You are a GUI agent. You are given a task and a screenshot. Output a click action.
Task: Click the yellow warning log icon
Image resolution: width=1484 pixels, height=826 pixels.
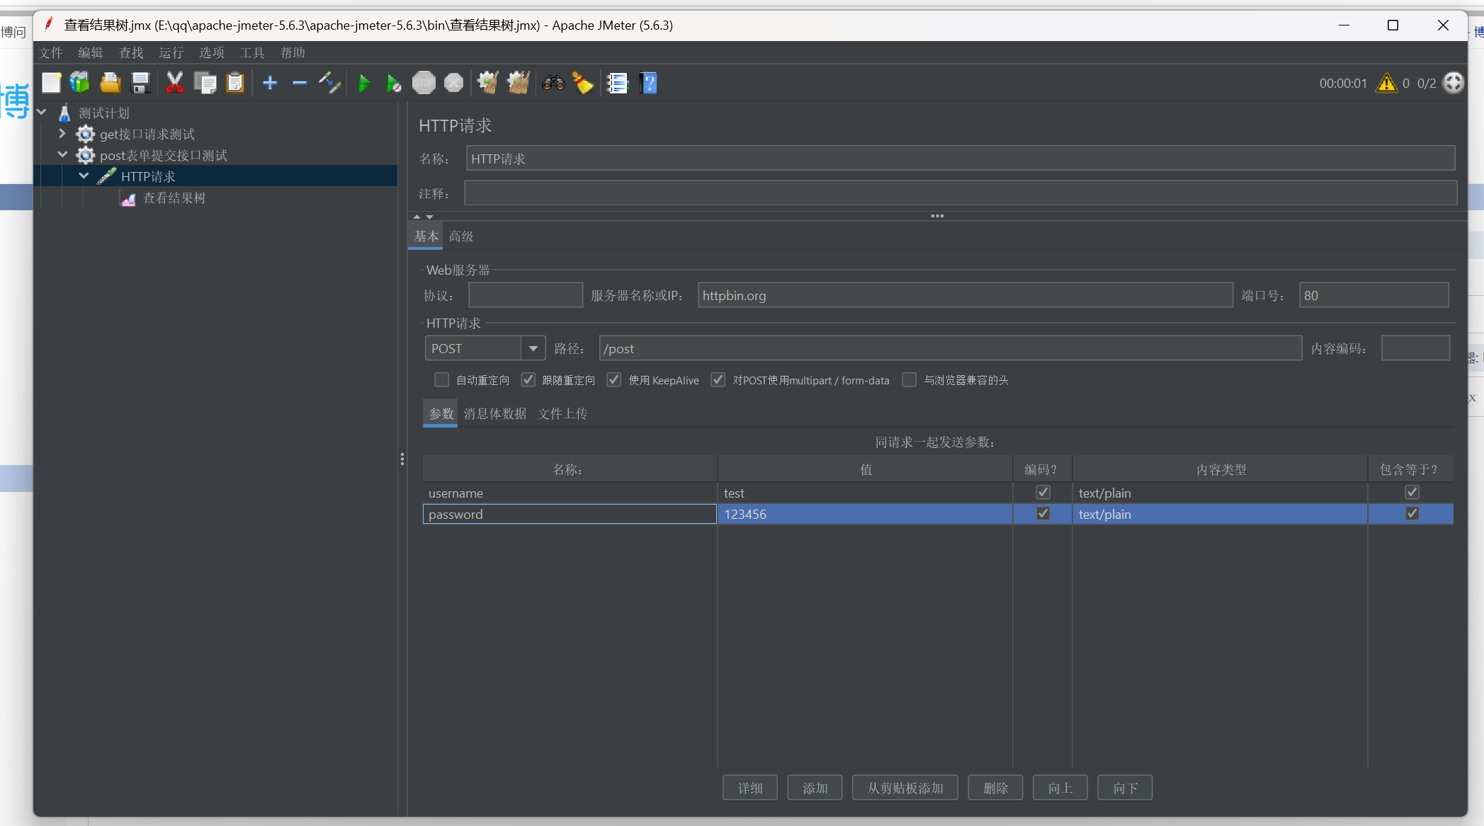tap(1386, 84)
